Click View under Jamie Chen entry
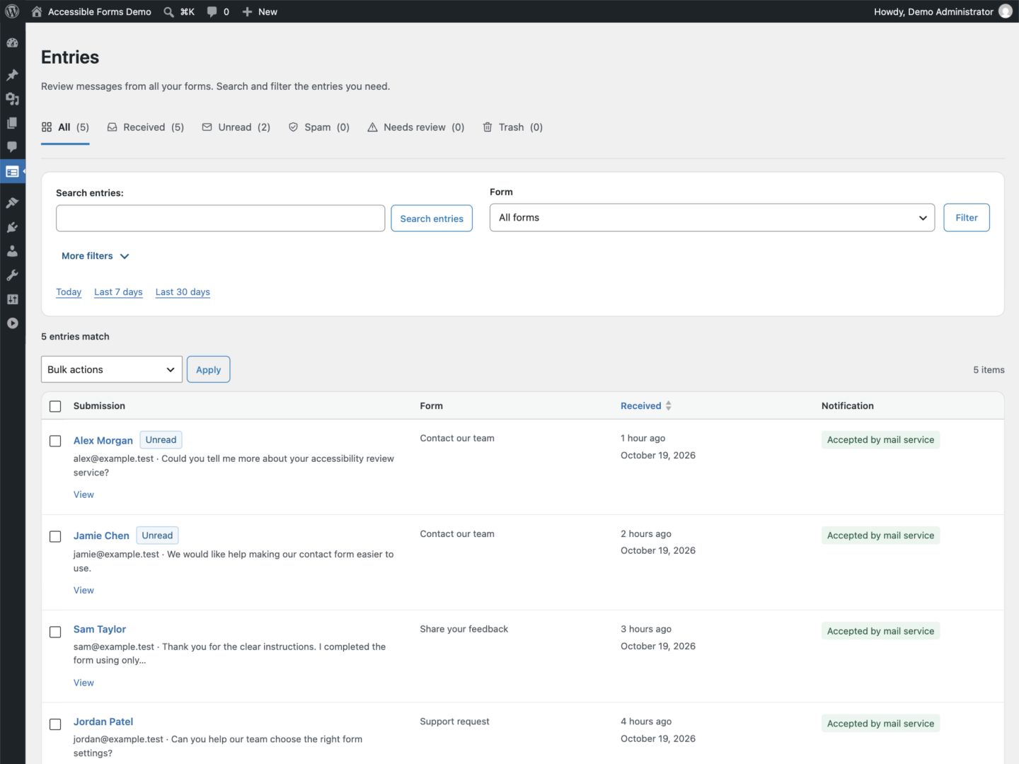The height and width of the screenshot is (764, 1019). (84, 591)
